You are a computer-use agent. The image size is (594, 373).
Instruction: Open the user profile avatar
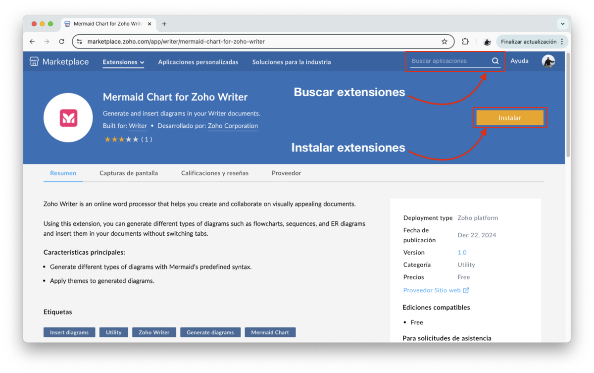(x=548, y=61)
